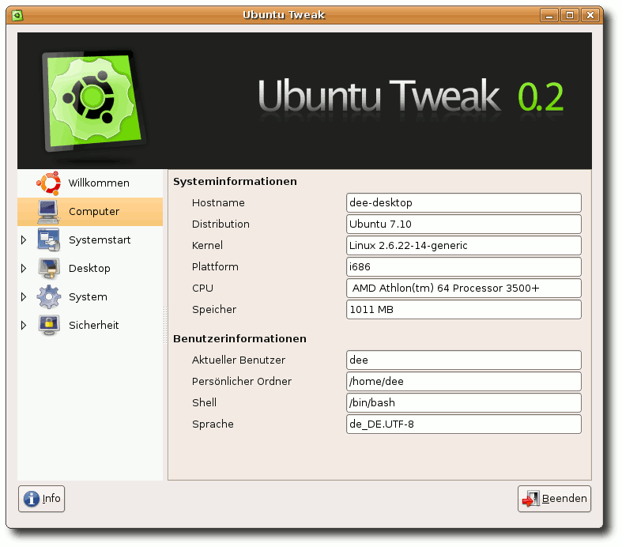Click the Aktueller Benutzer field dee
The width and height of the screenshot is (622, 547).
pos(464,360)
